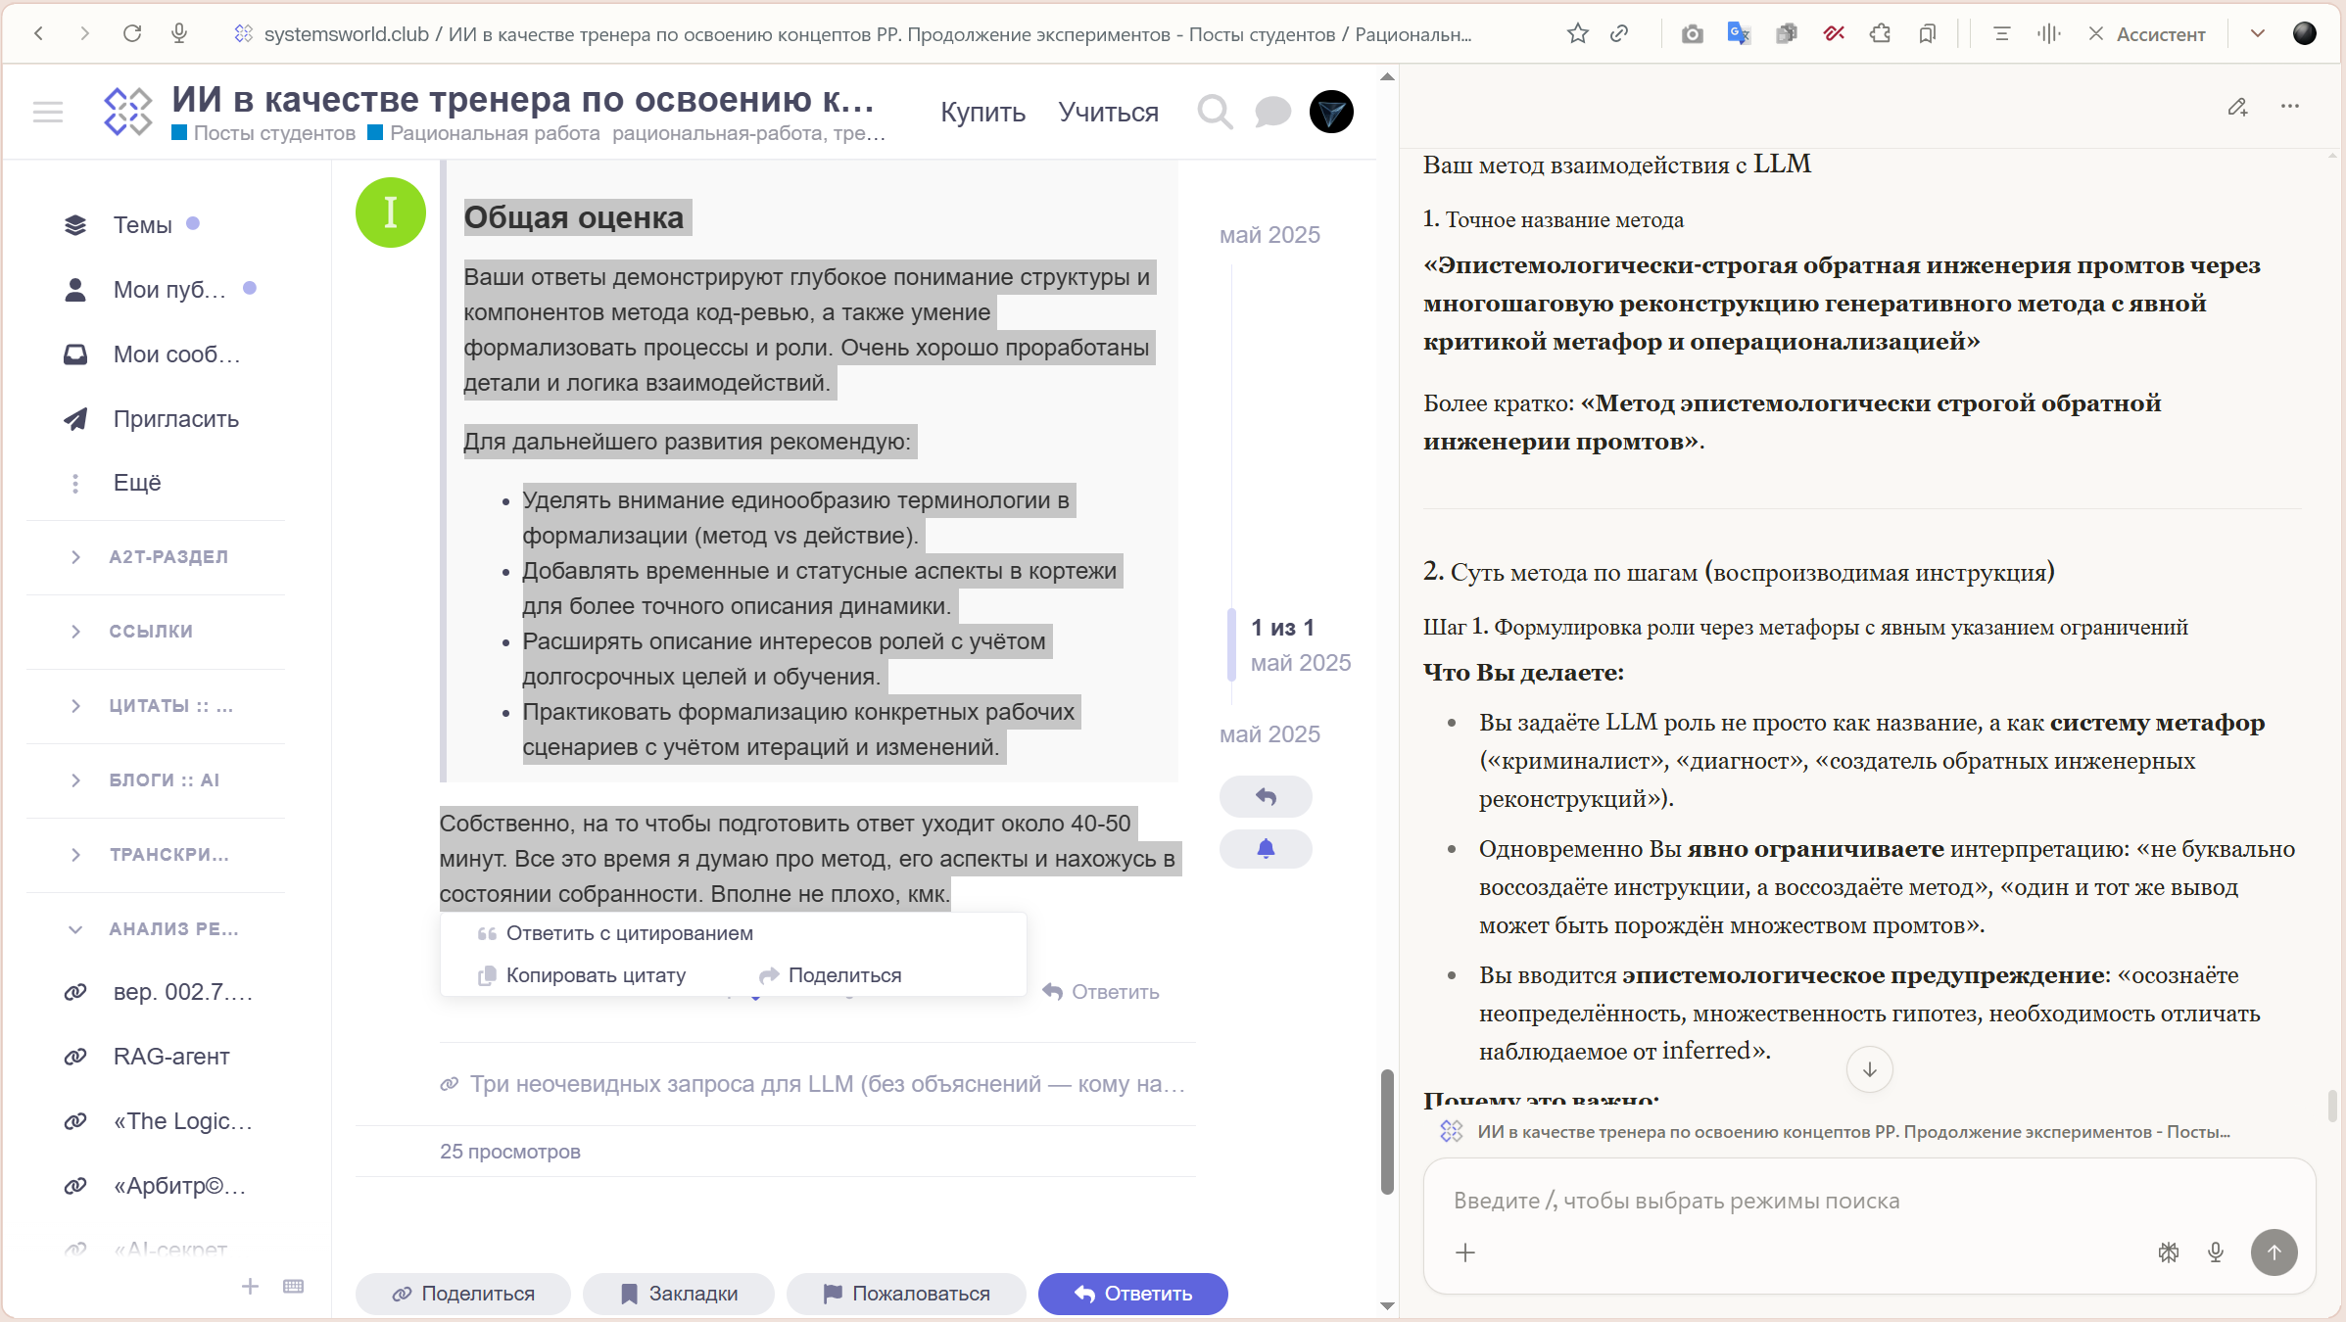Open assistant three-dots menu
The width and height of the screenshot is (2346, 1322).
[x=2289, y=106]
